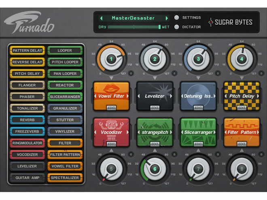267x200 pixels.
Task: Open Edit for strangepitch slot
Action: 155,144
